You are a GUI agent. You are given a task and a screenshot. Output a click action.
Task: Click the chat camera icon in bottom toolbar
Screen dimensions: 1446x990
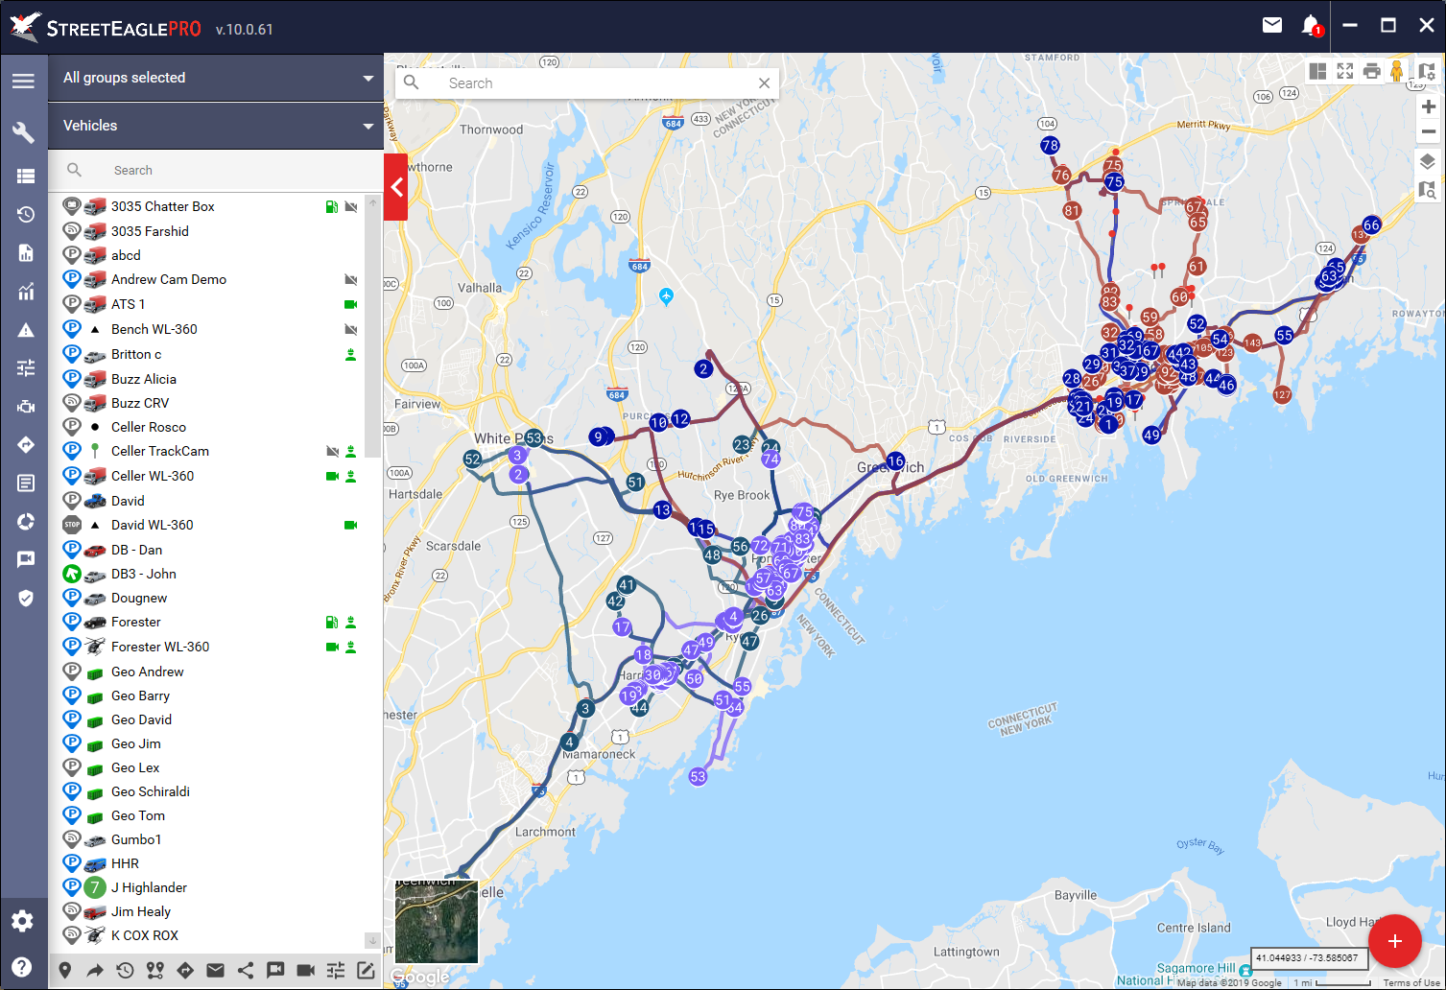tap(275, 970)
